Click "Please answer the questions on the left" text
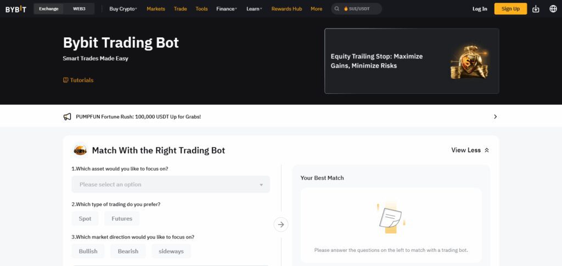 [391, 250]
